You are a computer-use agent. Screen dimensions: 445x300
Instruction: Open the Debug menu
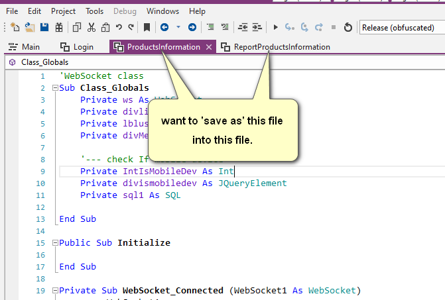click(x=125, y=11)
